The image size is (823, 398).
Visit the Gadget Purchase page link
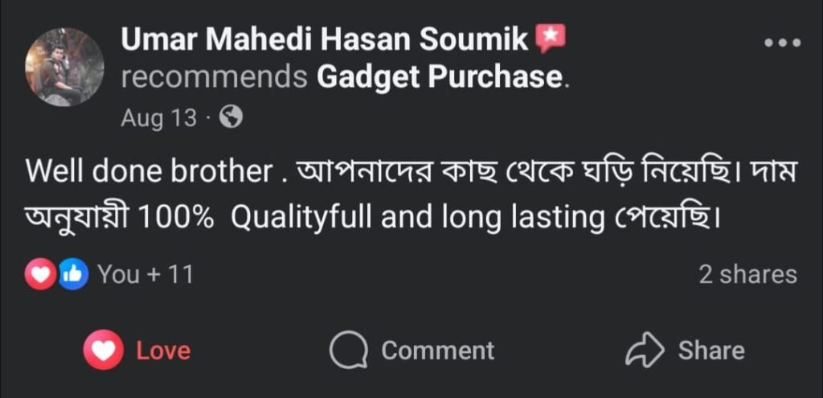click(x=438, y=77)
